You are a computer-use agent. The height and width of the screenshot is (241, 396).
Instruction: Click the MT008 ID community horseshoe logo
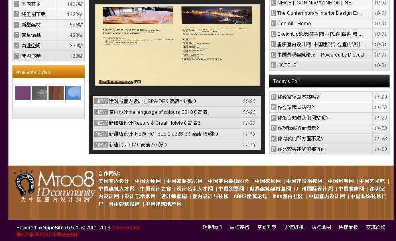[x=55, y=186]
